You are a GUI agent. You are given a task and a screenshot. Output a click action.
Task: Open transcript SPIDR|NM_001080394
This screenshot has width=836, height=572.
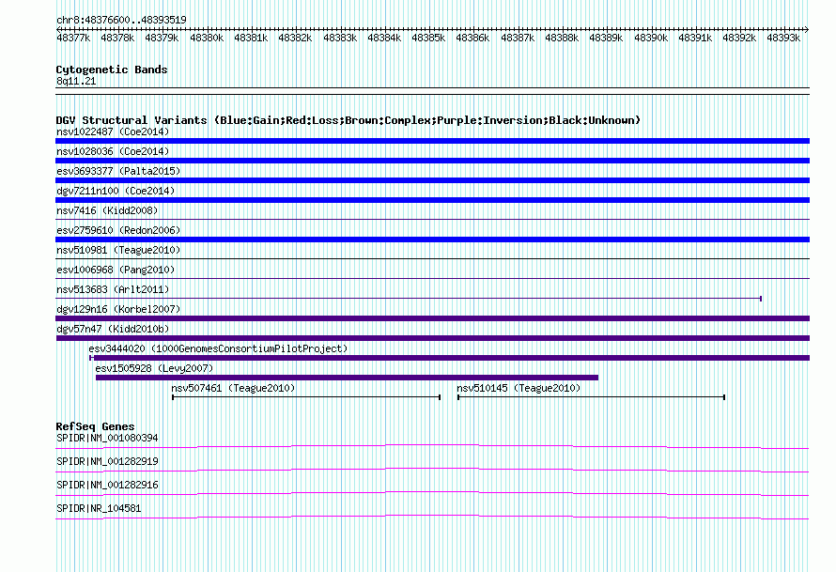coord(107,439)
